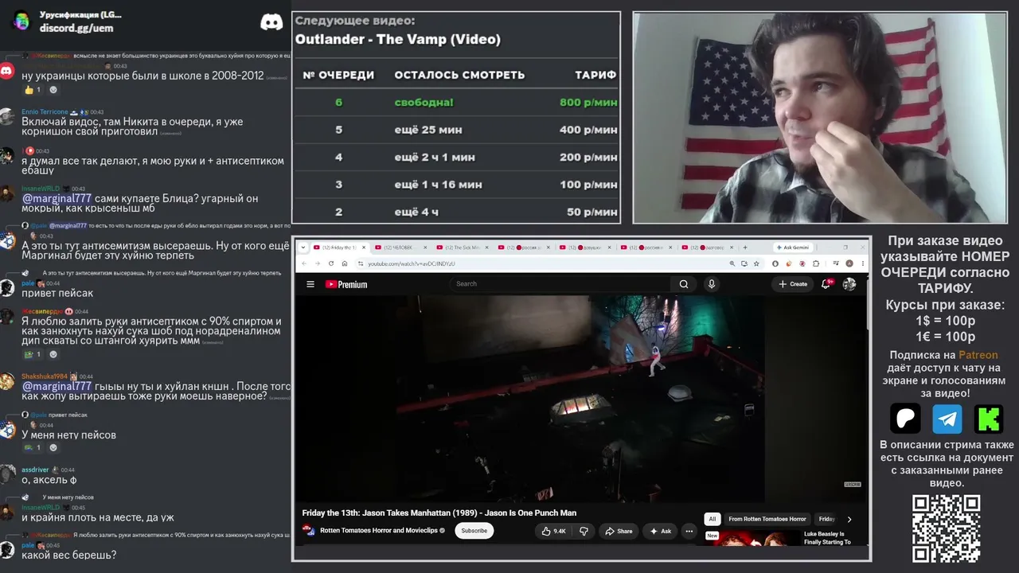This screenshot has width=1019, height=573.
Task: Click the message 'У меня нету пейсов'
Action: coord(68,435)
